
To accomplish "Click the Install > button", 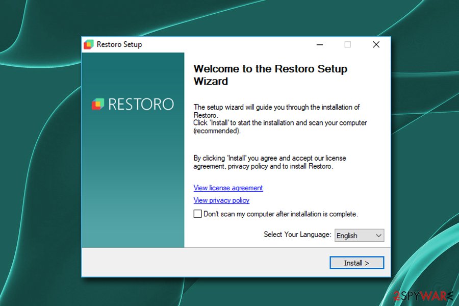I will [356, 263].
